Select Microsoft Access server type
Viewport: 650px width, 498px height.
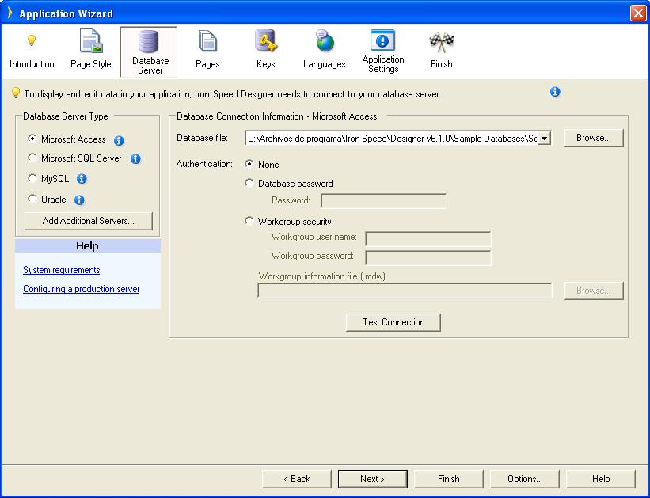[32, 139]
